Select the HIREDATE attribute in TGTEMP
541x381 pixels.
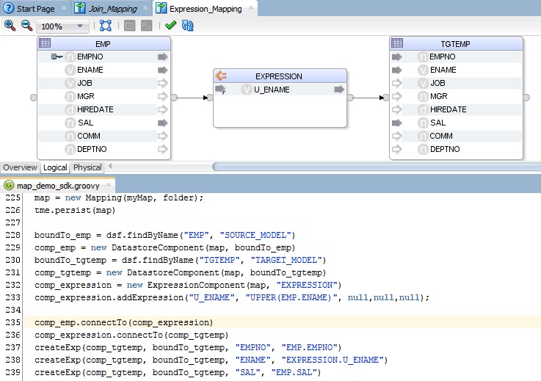click(448, 109)
